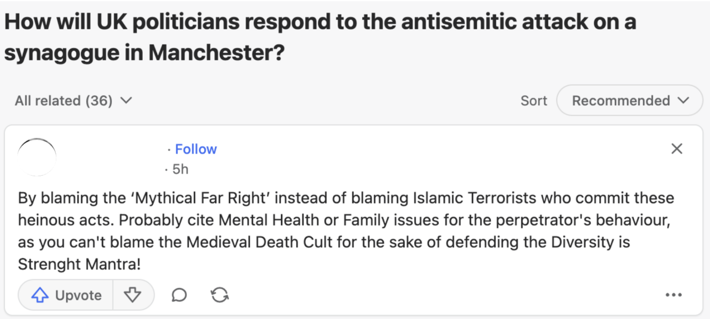Click chevron next to All related (36)
Screen dimensions: 710x319
[x=126, y=100]
